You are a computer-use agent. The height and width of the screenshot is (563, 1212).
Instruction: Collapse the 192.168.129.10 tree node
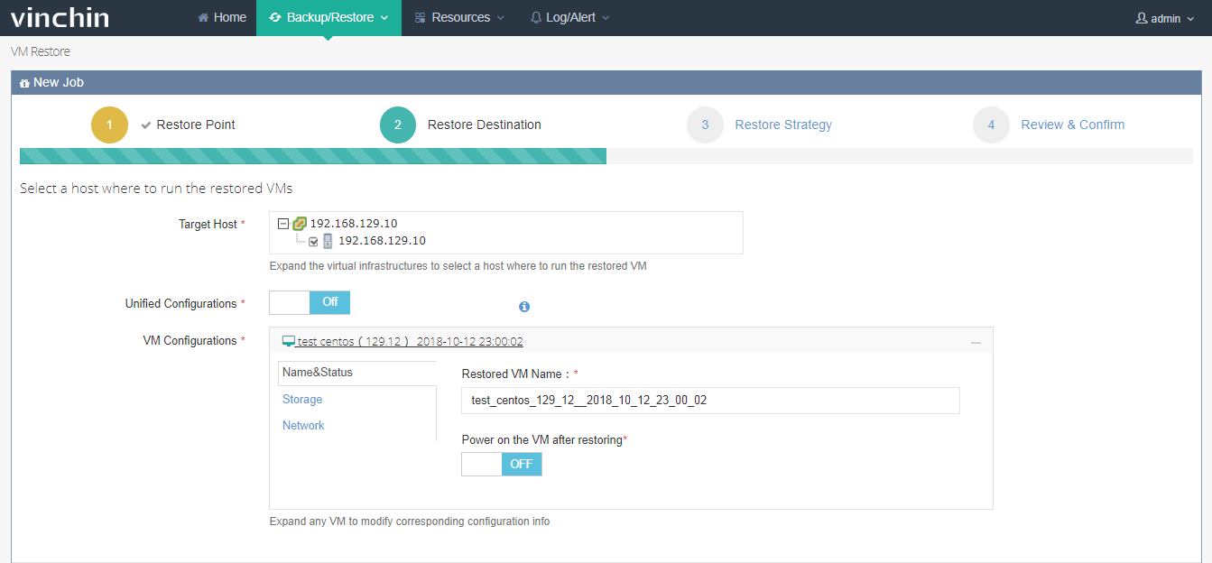click(283, 223)
